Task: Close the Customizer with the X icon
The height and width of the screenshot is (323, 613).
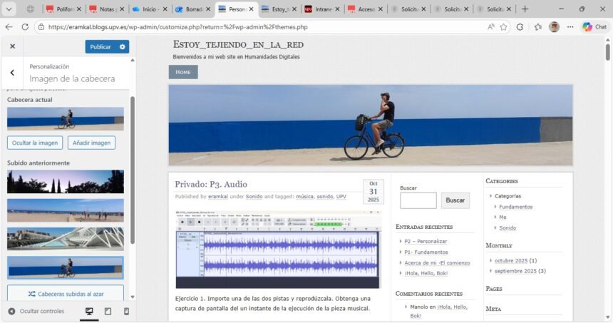Action: pyautogui.click(x=12, y=46)
